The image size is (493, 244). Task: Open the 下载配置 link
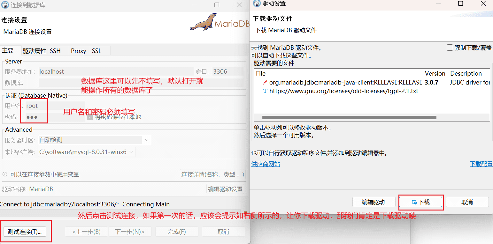[x=481, y=164]
